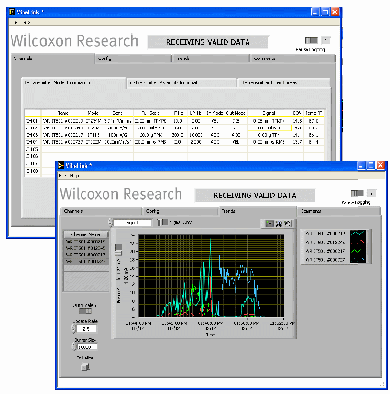Select WR IT501 #000217 in Channel Name list
The width and height of the screenshot is (390, 394).
click(x=86, y=255)
